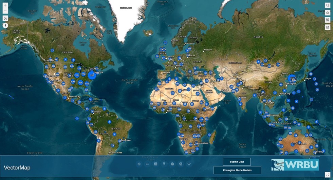The image size is (333, 180).
Task: Zoom out with the minus button
Action: point(5,11)
